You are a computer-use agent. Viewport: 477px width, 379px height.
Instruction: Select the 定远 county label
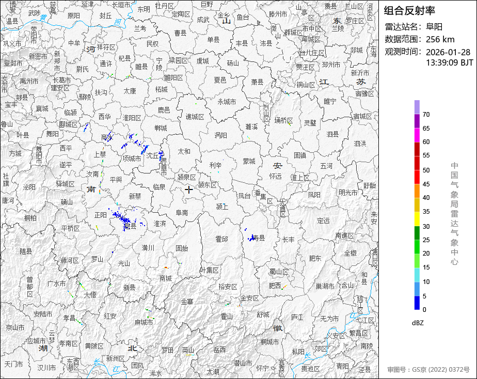323,220
